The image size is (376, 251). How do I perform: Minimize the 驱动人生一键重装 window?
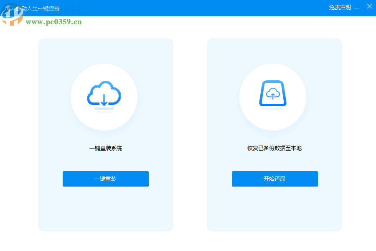tap(357, 8)
